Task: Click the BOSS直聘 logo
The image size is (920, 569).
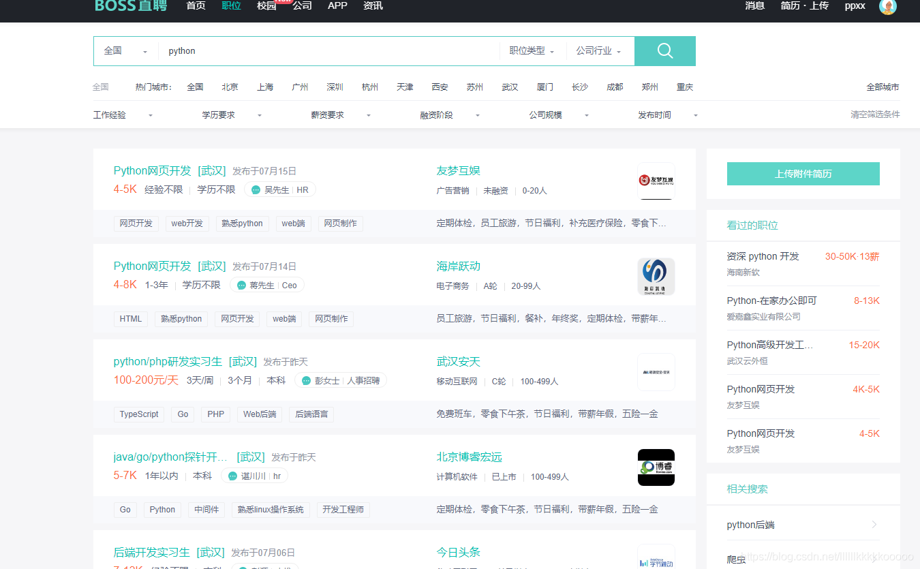Action: pos(131,6)
